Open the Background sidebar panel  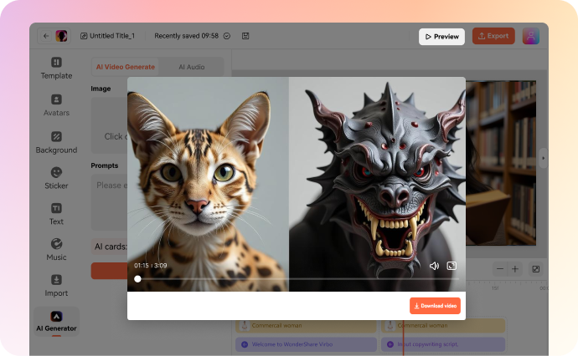click(56, 143)
